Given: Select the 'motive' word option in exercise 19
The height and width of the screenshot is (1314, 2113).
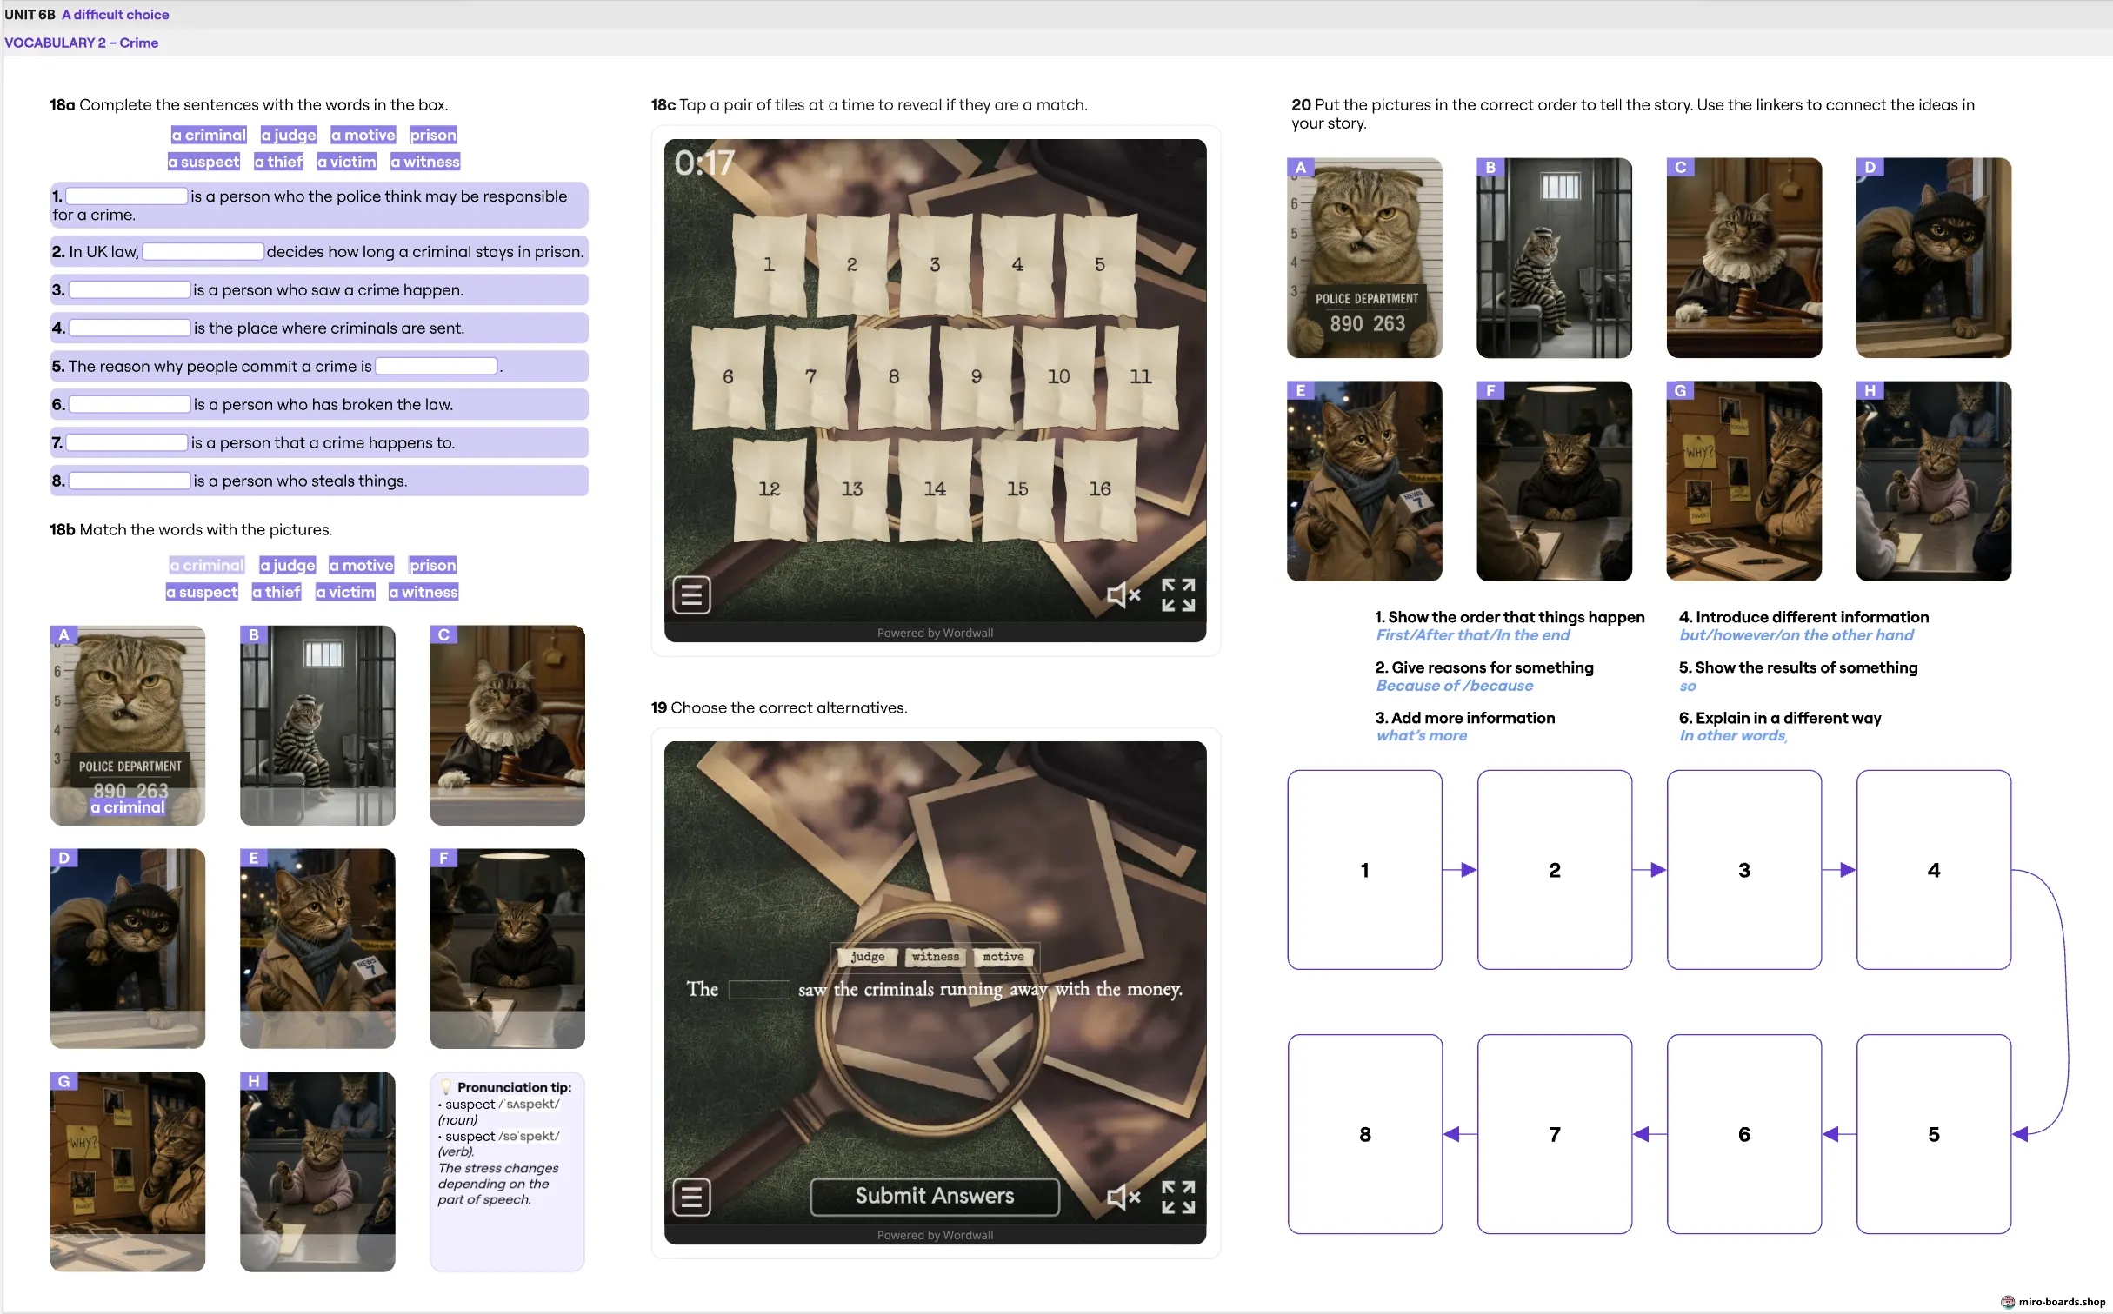Looking at the screenshot, I should click(1003, 957).
